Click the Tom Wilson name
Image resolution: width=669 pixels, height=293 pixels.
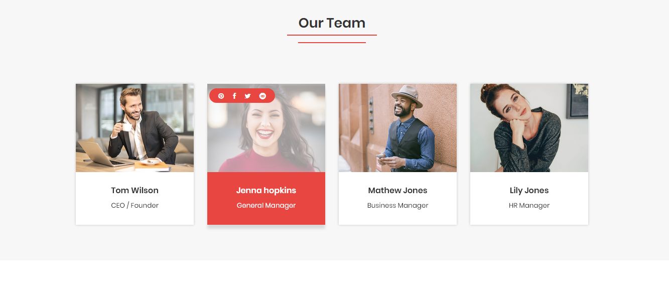click(x=135, y=190)
